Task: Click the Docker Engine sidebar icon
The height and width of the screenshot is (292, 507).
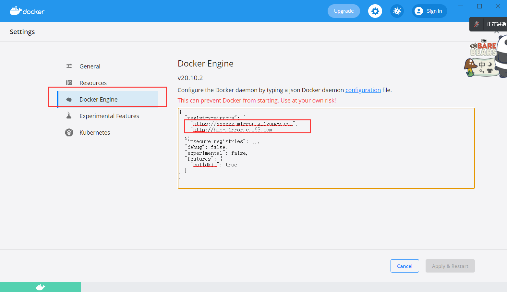Action: pos(69,99)
